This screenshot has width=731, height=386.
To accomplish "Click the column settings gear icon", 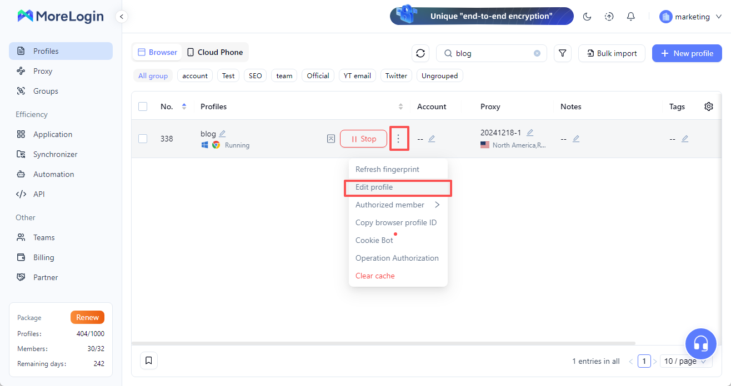I will (709, 106).
